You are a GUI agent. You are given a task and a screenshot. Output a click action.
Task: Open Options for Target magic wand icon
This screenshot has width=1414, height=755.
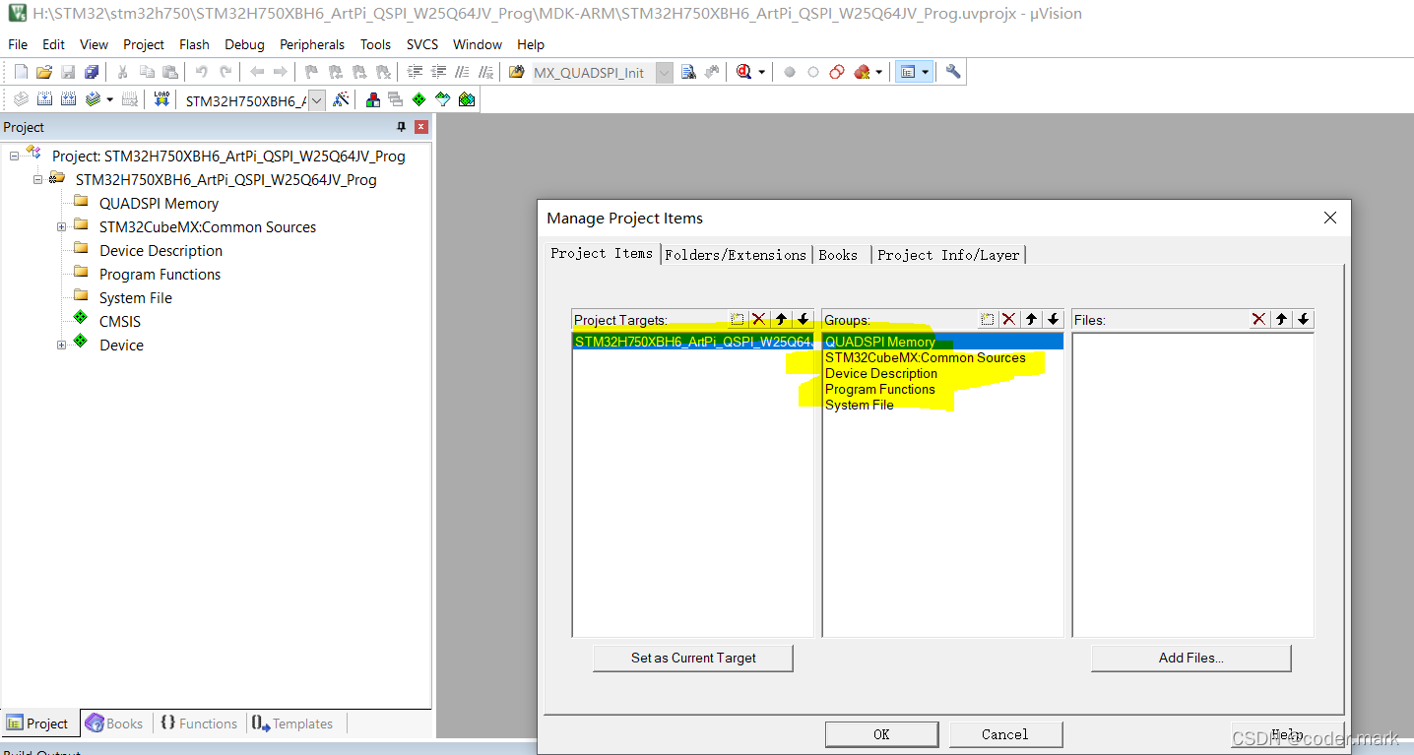coord(341,99)
